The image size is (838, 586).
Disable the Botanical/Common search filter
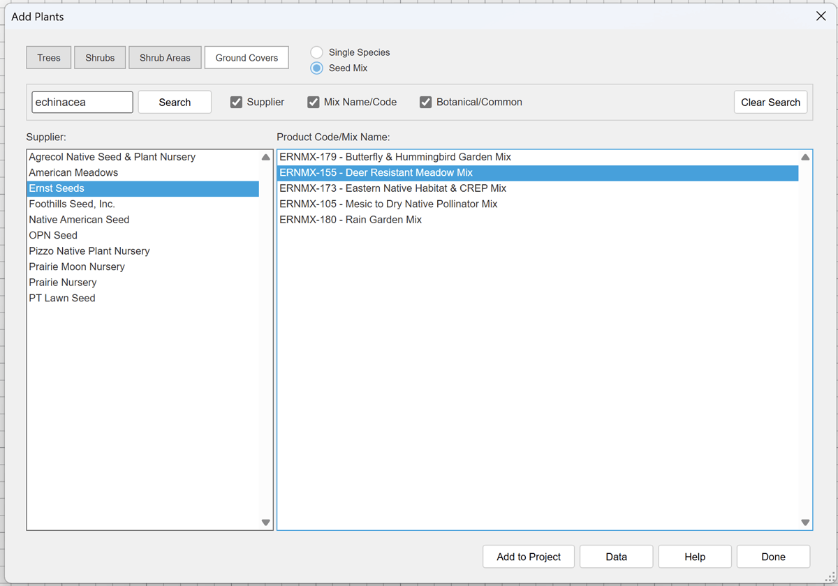coord(425,102)
